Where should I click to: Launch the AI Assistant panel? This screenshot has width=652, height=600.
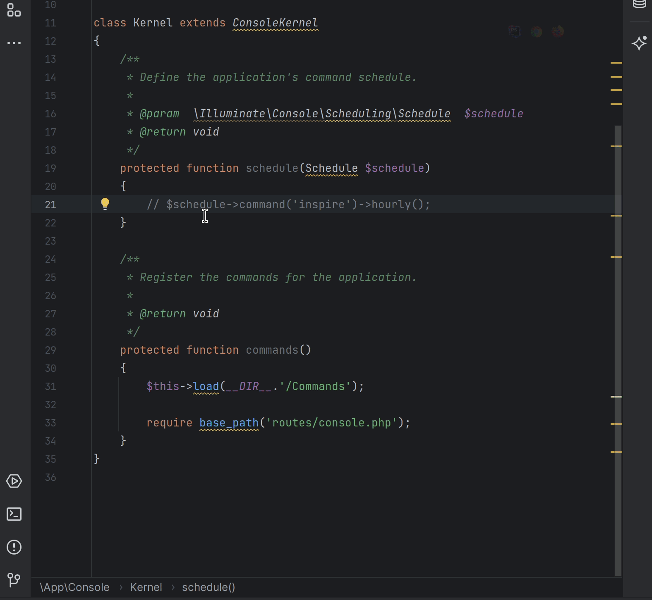coord(639,43)
